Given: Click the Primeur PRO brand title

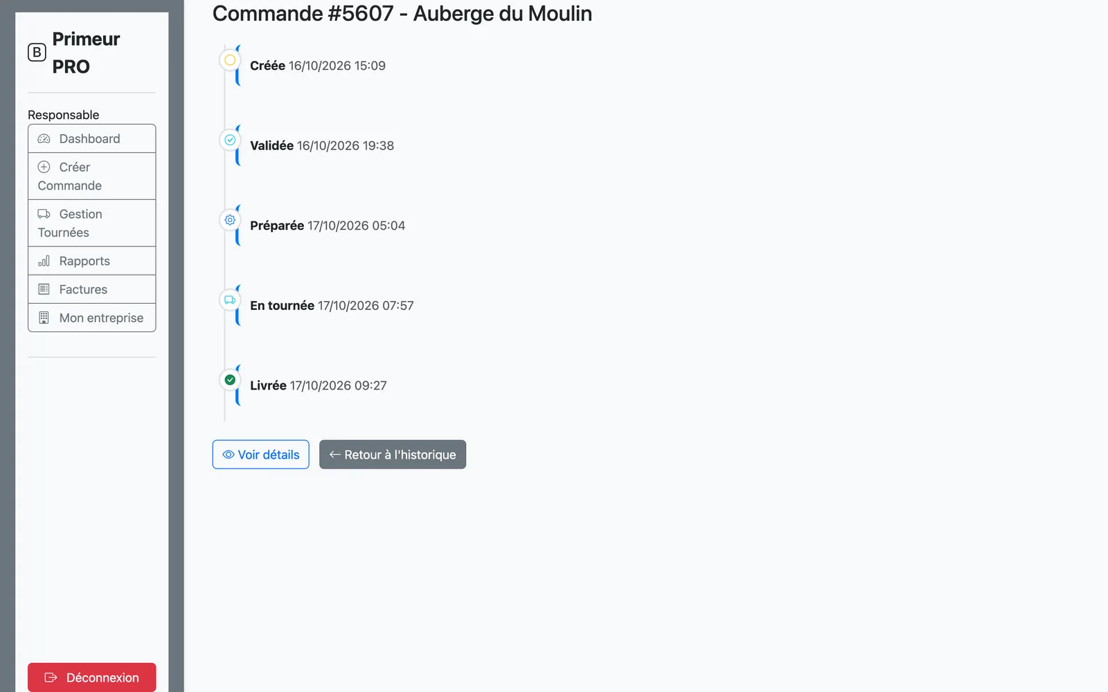Looking at the screenshot, I should coord(87,53).
